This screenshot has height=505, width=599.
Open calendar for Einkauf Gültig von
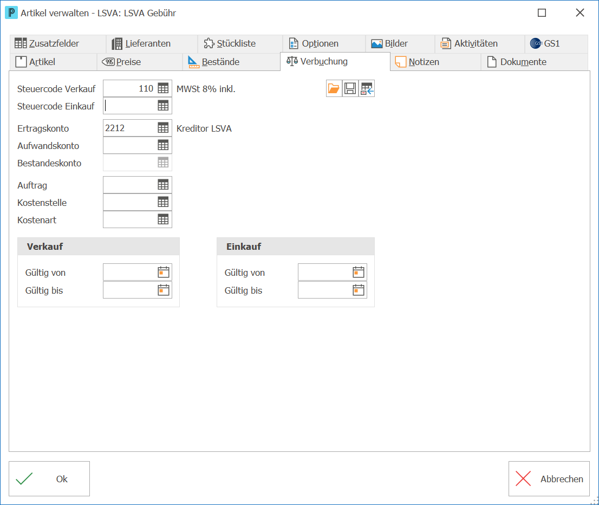point(359,272)
